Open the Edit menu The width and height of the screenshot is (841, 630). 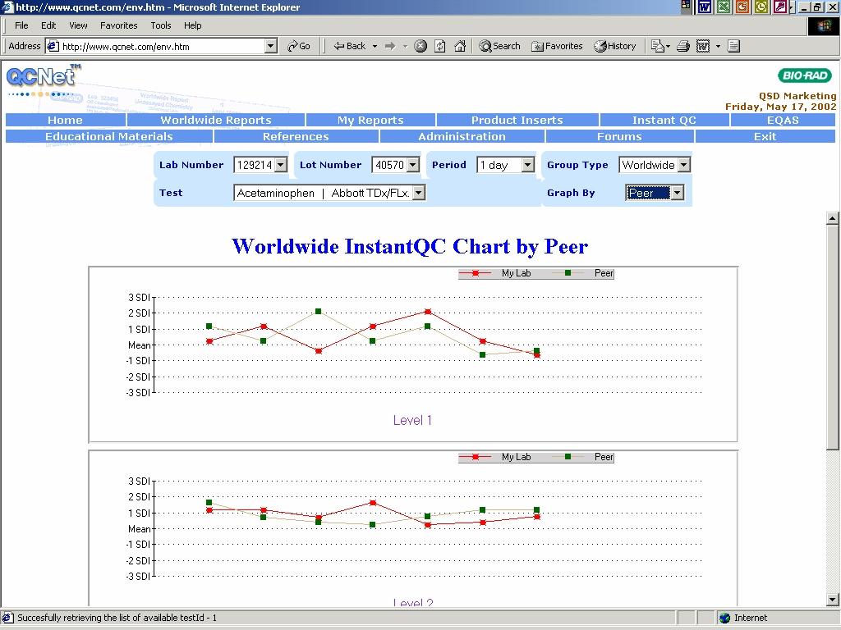(x=48, y=25)
